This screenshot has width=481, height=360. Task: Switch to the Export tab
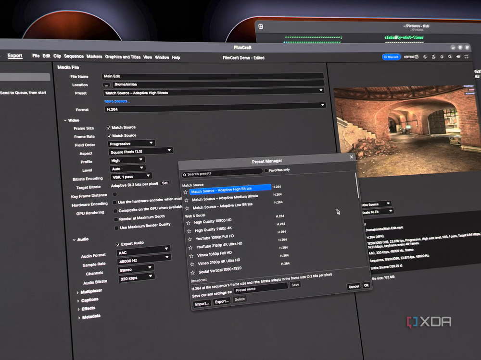pyautogui.click(x=15, y=55)
